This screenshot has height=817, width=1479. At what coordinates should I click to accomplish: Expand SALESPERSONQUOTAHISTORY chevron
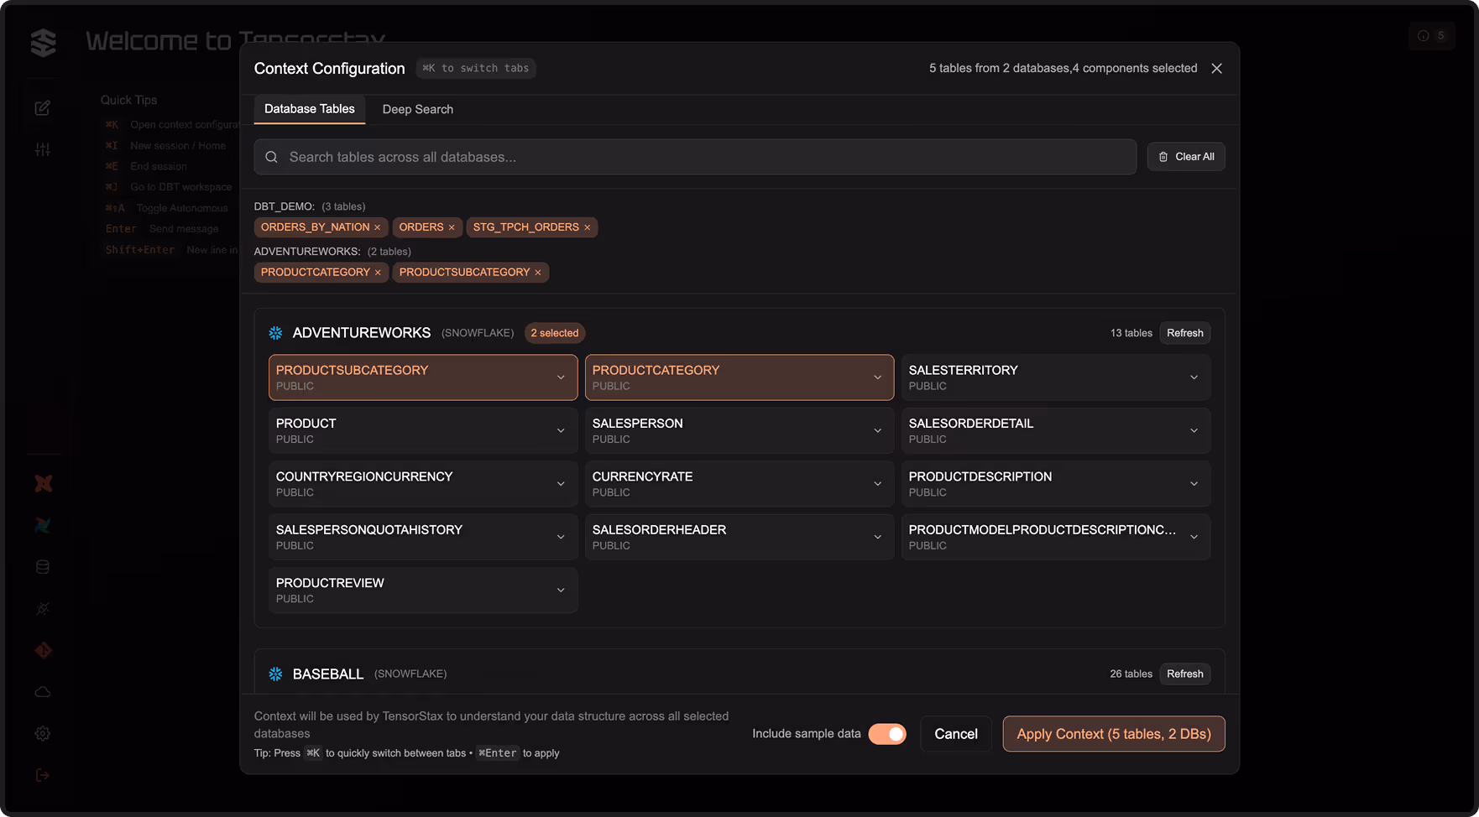tap(561, 537)
